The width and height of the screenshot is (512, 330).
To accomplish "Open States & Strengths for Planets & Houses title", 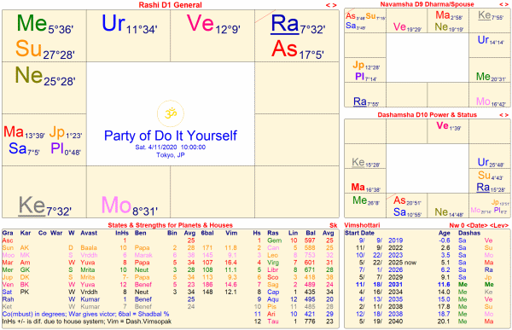I will 170,225.
